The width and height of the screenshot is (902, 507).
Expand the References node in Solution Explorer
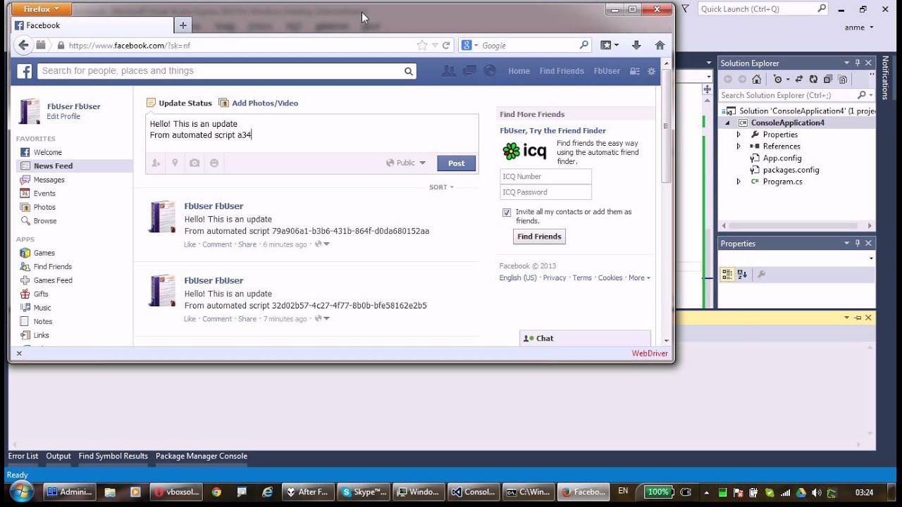(739, 146)
